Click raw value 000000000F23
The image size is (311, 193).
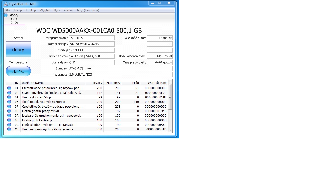pos(156,93)
